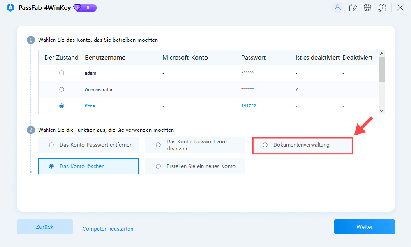Choose Erstellen Sie ein neues Konto option
The width and height of the screenshot is (411, 247).
coord(195,166)
